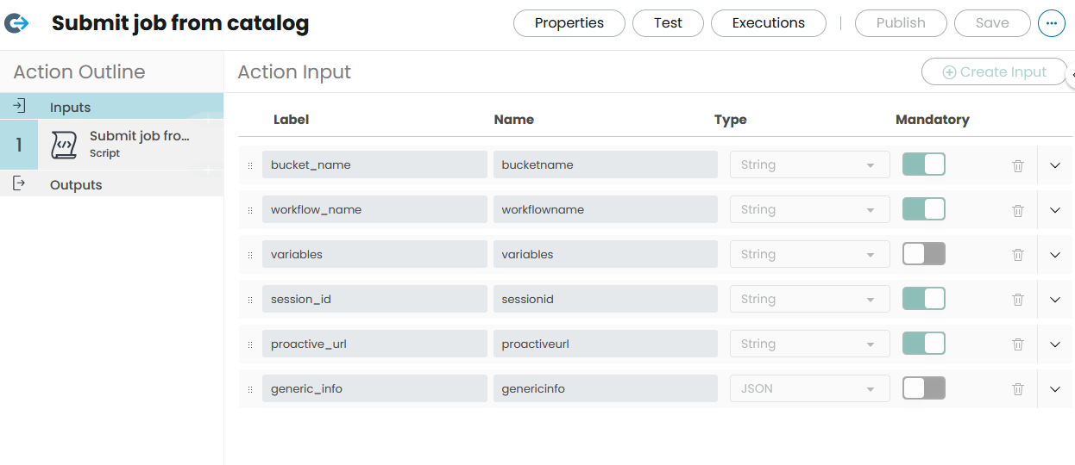This screenshot has height=465, width=1075.
Task: Click the back arrow logo icon
Action: pos(16,23)
